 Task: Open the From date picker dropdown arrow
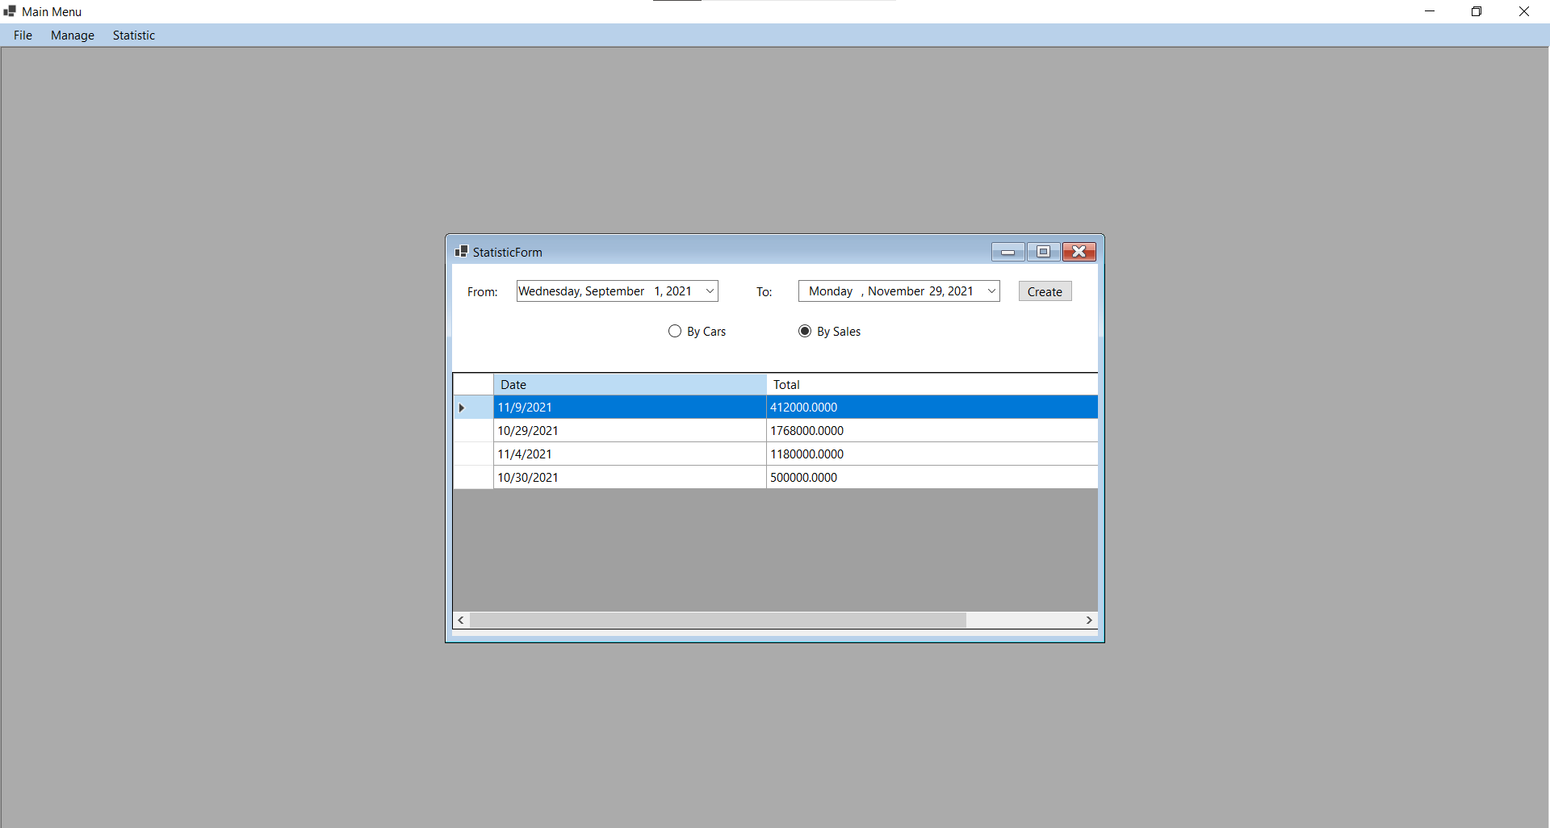pyautogui.click(x=710, y=291)
